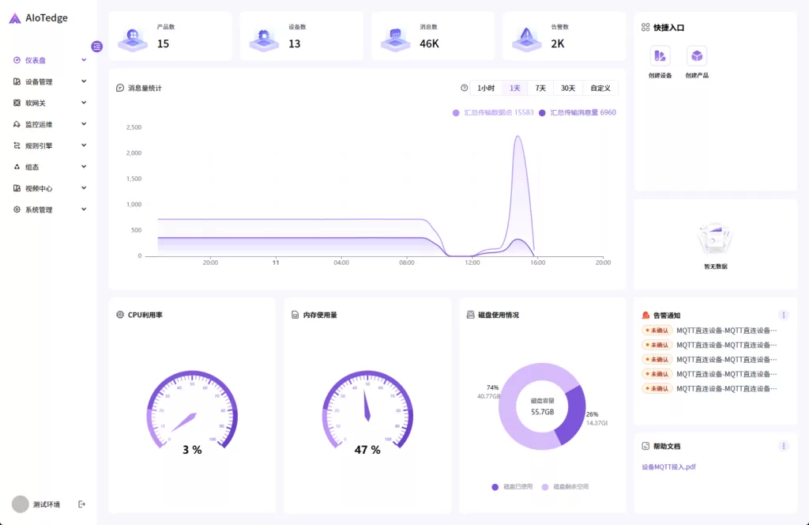Expand the 设备管理 sidebar menu

click(x=50, y=81)
